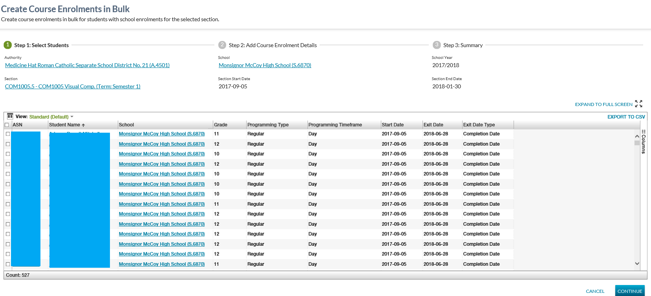Click the Step 2 numbered circle
The image size is (651, 296).
point(222,45)
